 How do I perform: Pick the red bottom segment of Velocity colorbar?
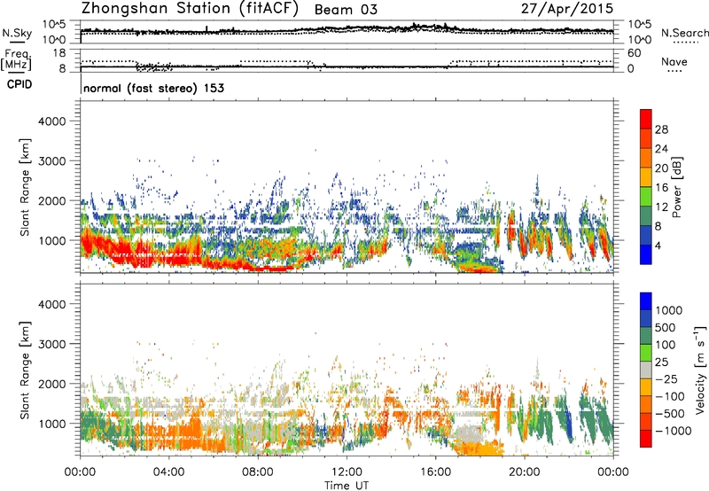(x=646, y=439)
